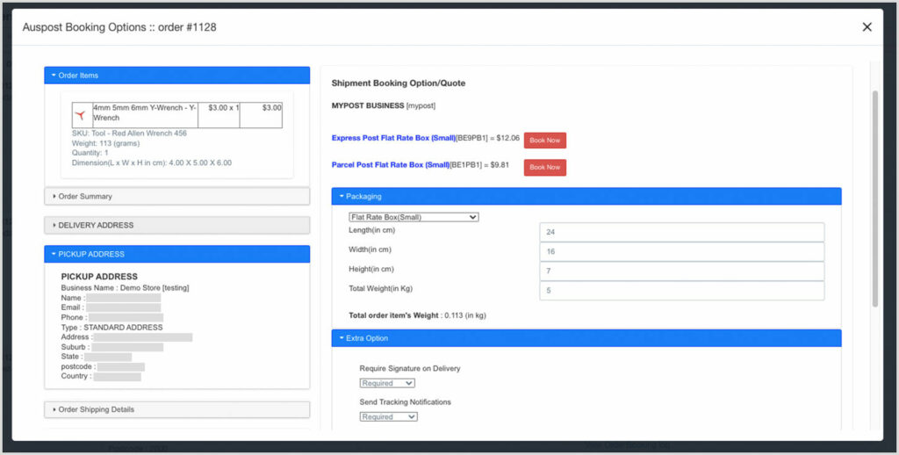Open Express Post Flat Rate Box (Small) link
The image size is (899, 455).
click(x=393, y=138)
